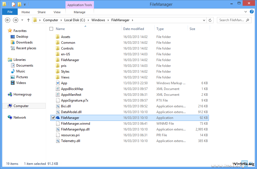Click the Back navigation arrow
Screen dimensions: 257x169
[8, 20]
